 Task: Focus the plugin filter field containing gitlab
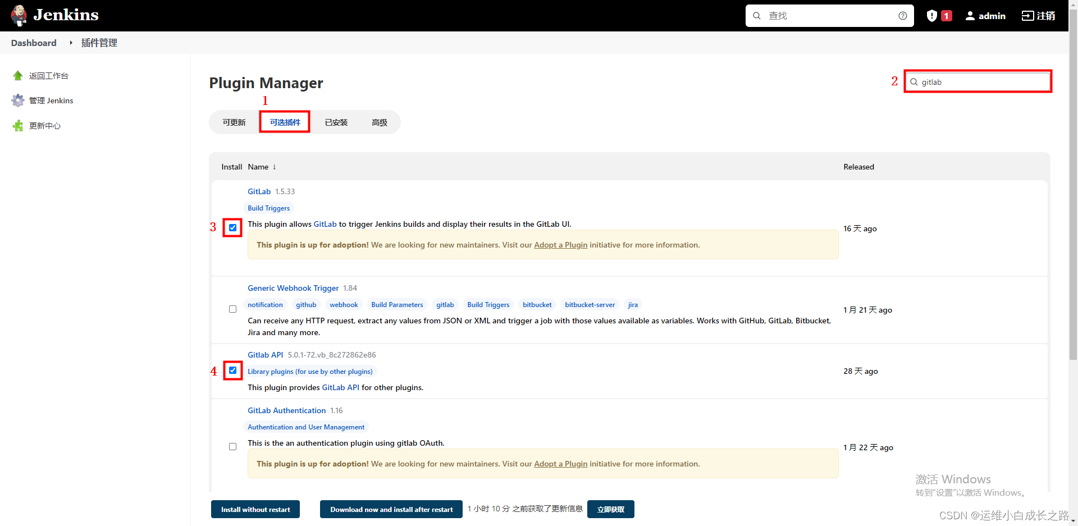click(978, 82)
